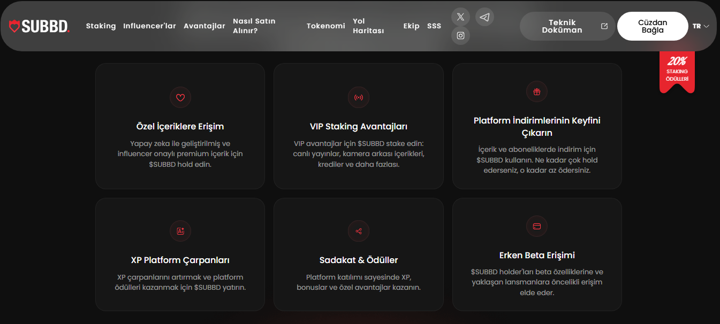Image resolution: width=720 pixels, height=324 pixels.
Task: Click the XP Platform Çarpanları heading
Action: [x=180, y=260]
